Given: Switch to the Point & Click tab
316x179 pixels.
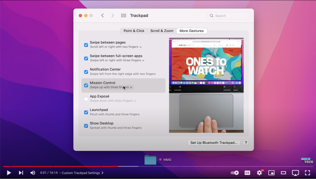Looking at the screenshot, I should tap(134, 31).
